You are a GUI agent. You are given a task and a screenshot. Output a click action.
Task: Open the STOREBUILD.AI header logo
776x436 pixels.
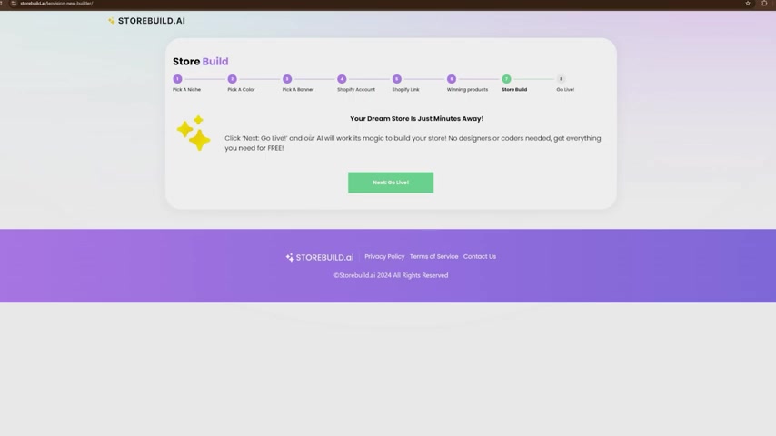pyautogui.click(x=146, y=21)
